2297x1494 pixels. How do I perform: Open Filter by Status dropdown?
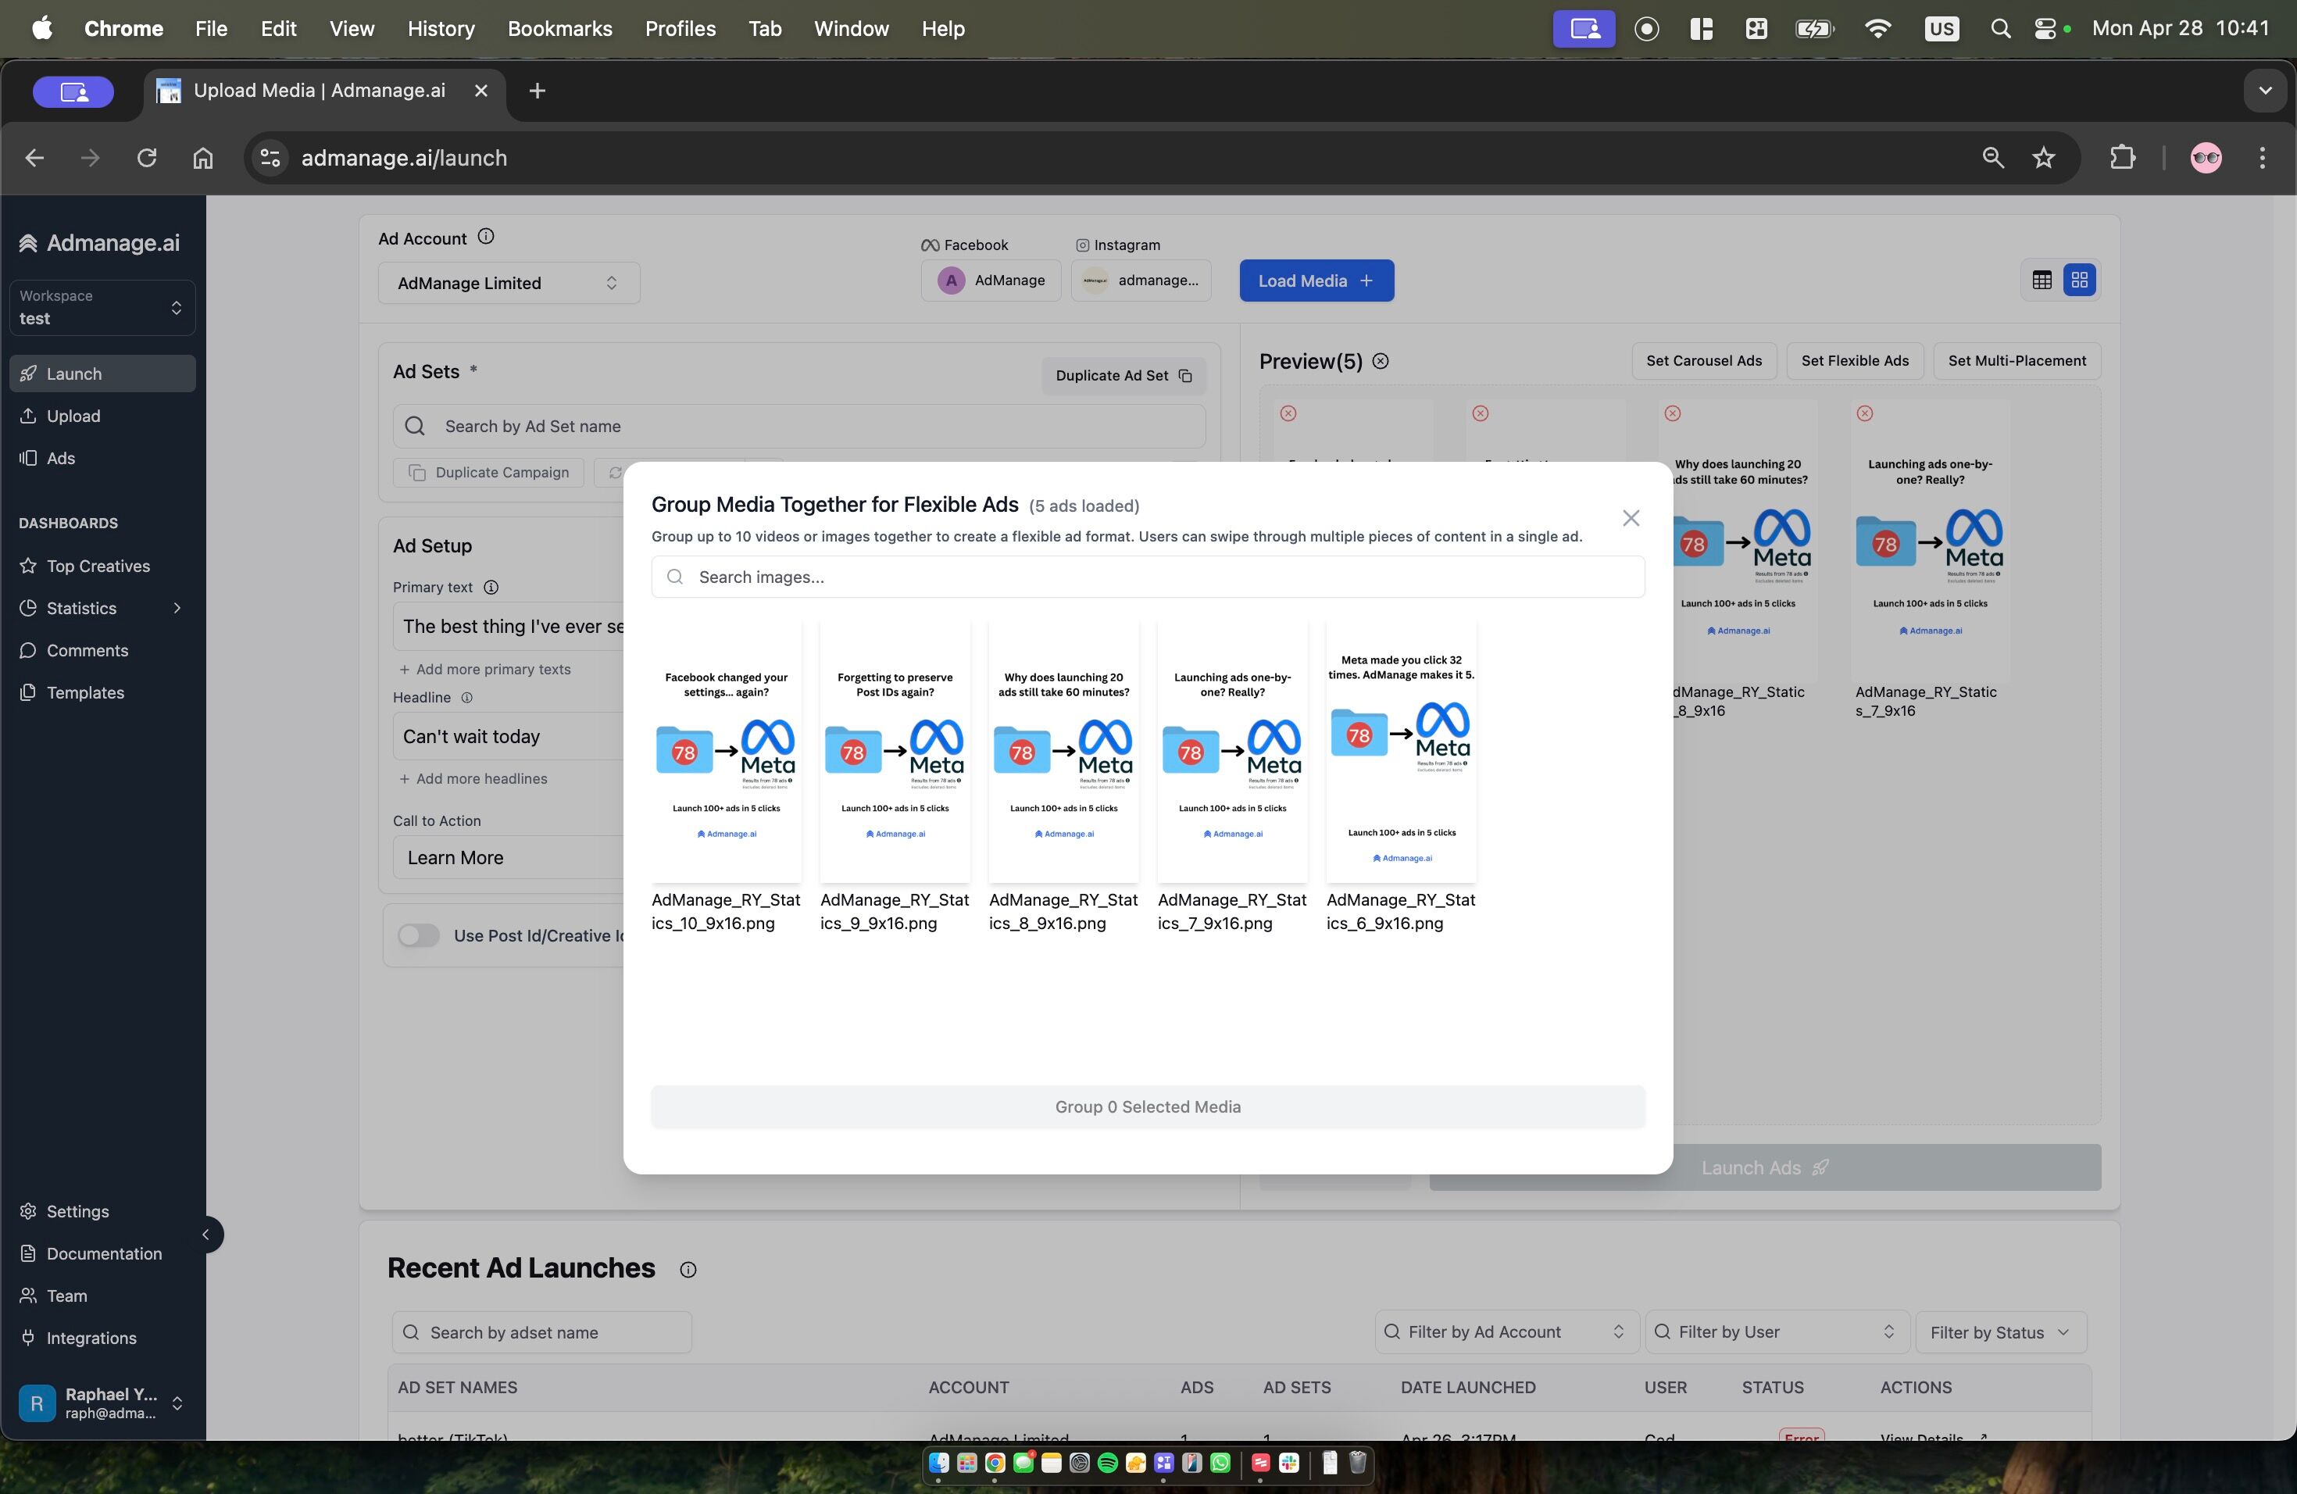[x=2000, y=1331]
